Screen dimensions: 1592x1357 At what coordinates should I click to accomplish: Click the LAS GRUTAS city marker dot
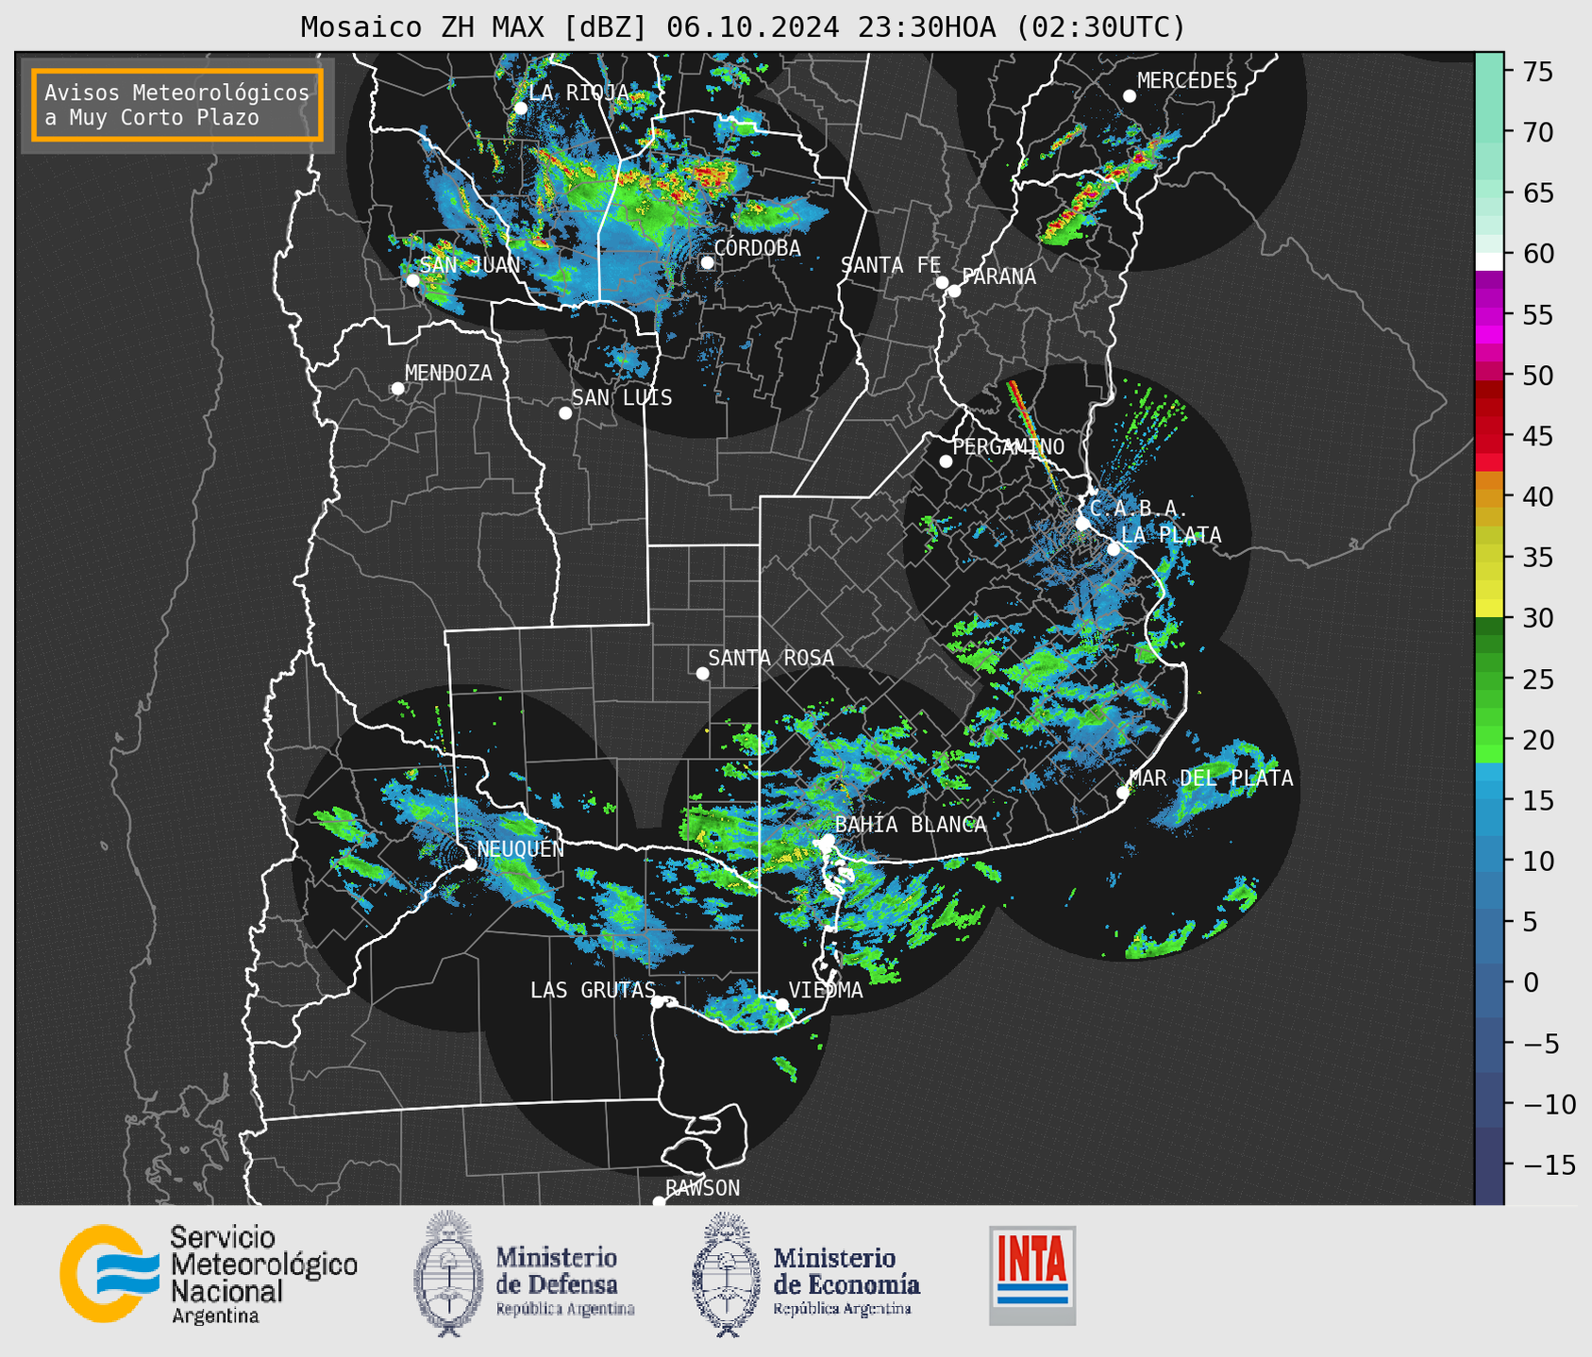pyautogui.click(x=658, y=1002)
